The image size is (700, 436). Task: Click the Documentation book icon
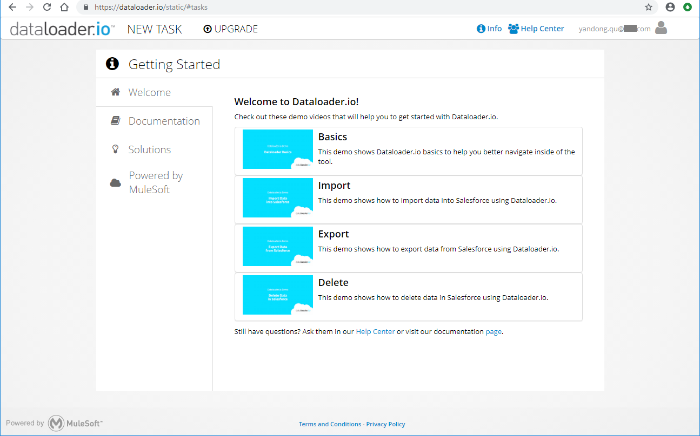115,121
